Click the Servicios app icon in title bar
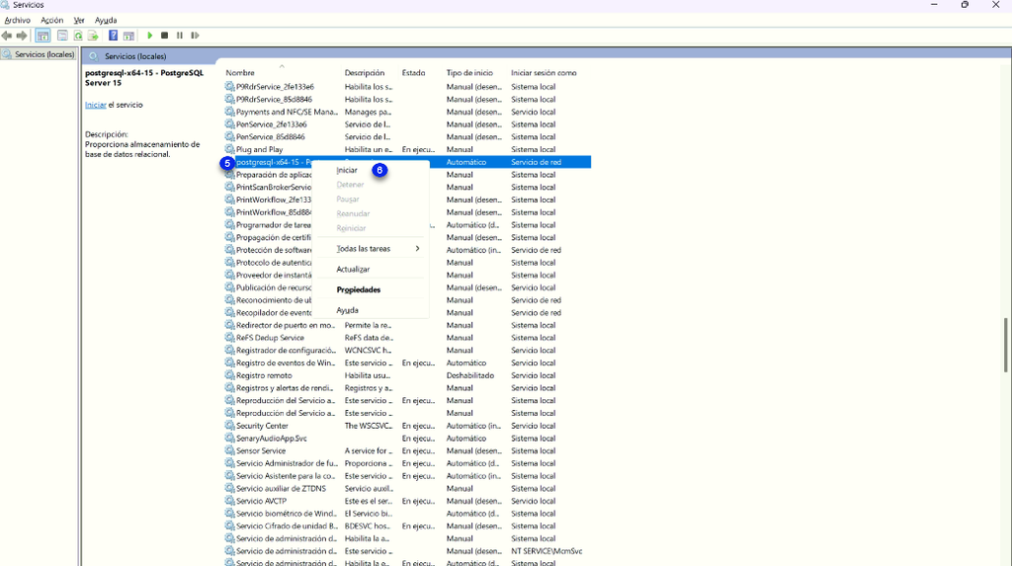The height and width of the screenshot is (566, 1012). [x=6, y=5]
